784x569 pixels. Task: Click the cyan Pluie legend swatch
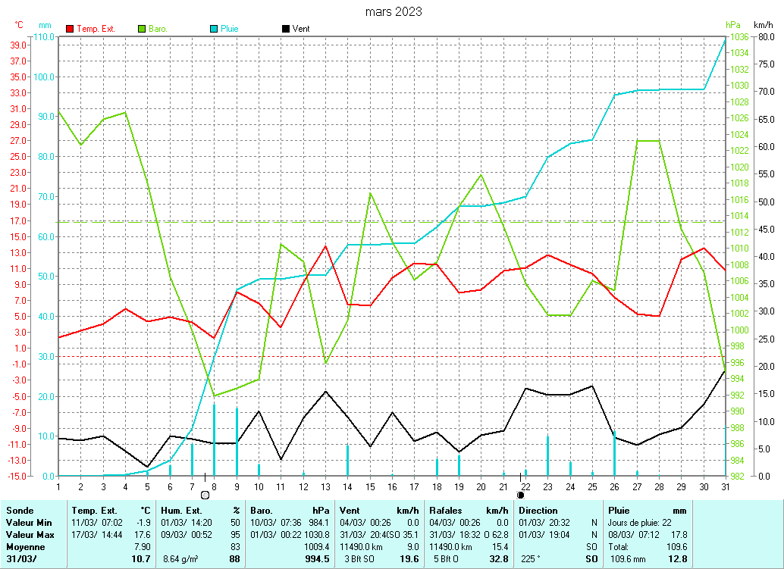click(214, 29)
